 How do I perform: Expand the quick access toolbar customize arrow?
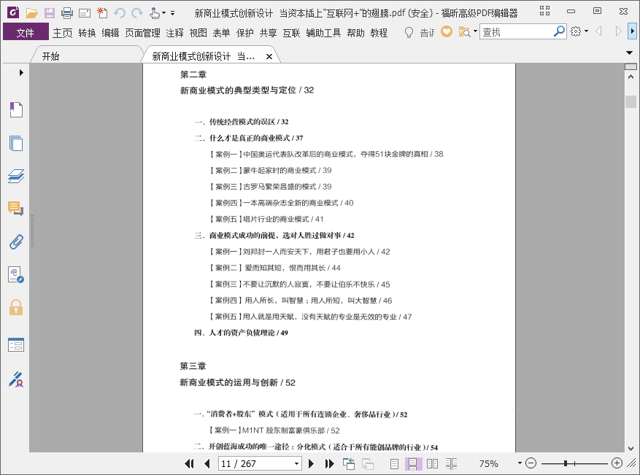pyautogui.click(x=173, y=13)
